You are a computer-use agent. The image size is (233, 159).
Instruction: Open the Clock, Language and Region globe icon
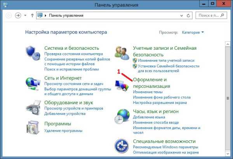[x=122, y=117]
